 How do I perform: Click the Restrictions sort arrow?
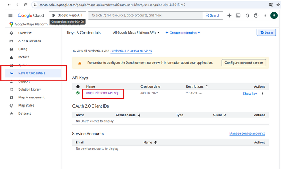[x=207, y=86]
